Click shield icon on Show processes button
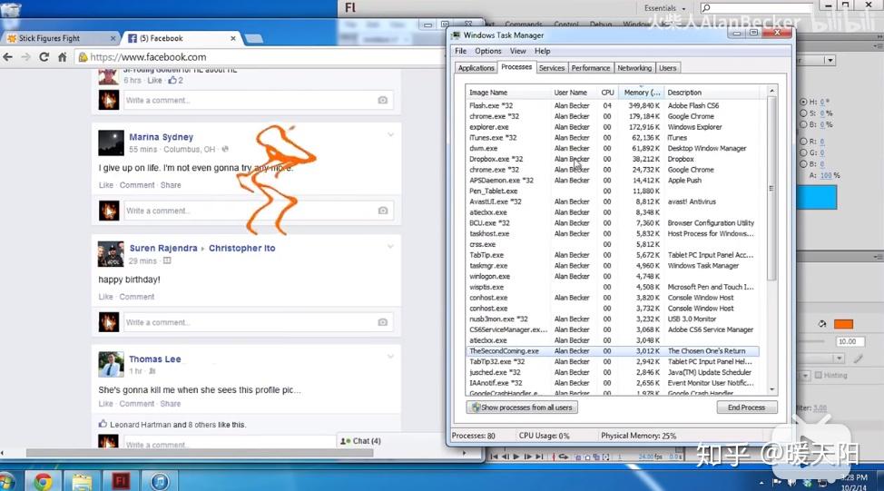Screen dimensions: 884x491 (x=476, y=407)
